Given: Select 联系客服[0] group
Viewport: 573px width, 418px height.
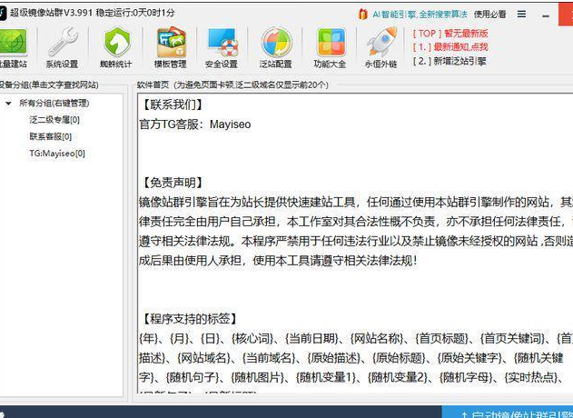Looking at the screenshot, I should point(51,136).
